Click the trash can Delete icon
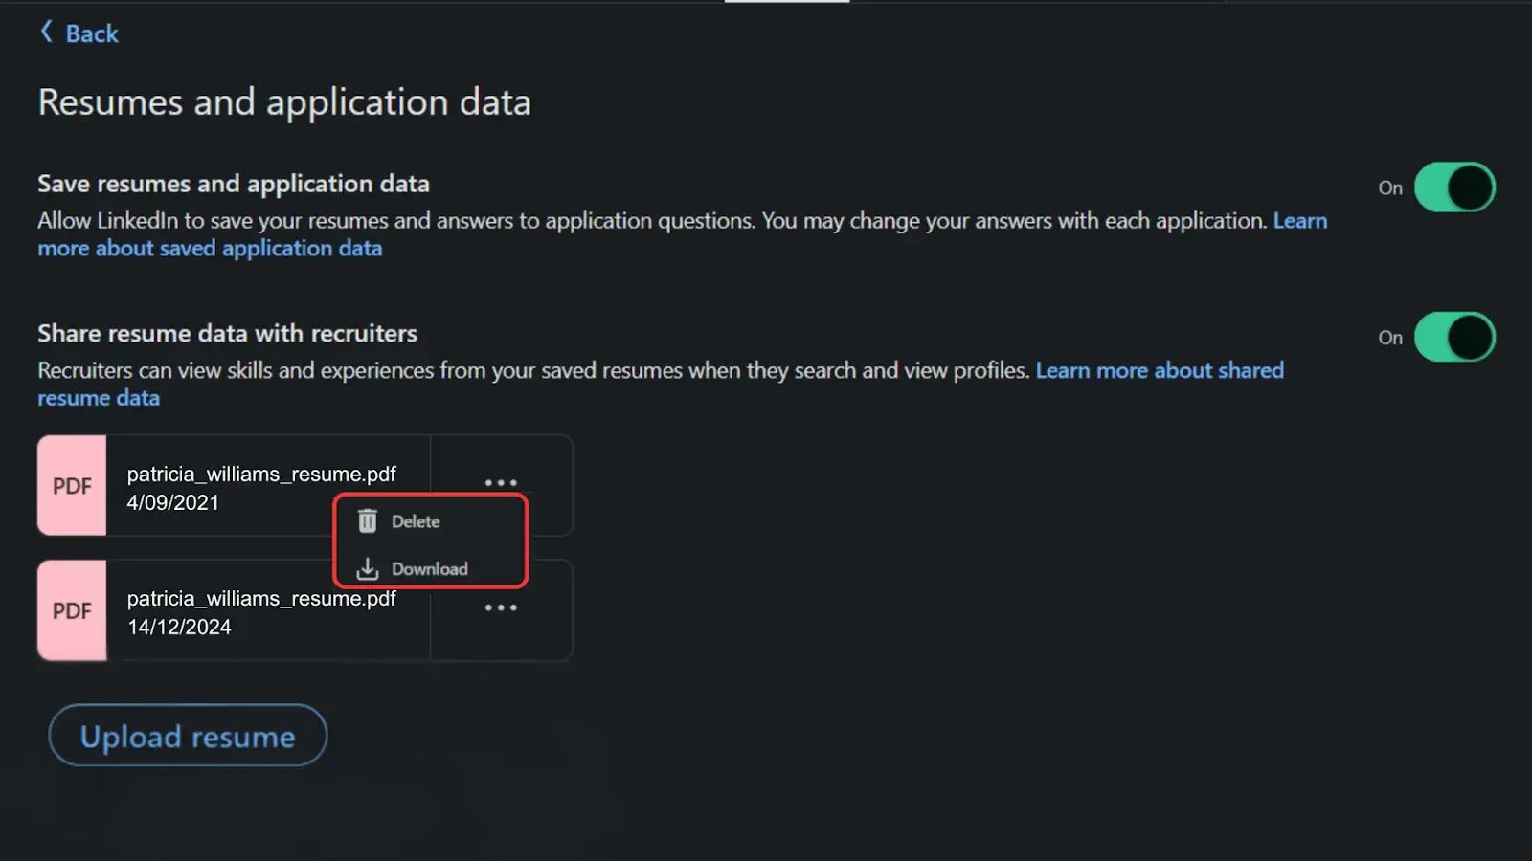Screen dimensions: 1532x861 pos(368,521)
